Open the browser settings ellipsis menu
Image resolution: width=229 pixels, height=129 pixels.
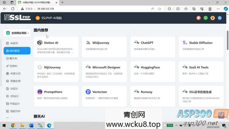click(218, 9)
